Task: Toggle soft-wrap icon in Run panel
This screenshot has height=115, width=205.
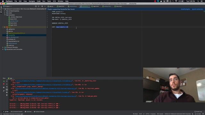Action: pyautogui.click(x=7, y=87)
